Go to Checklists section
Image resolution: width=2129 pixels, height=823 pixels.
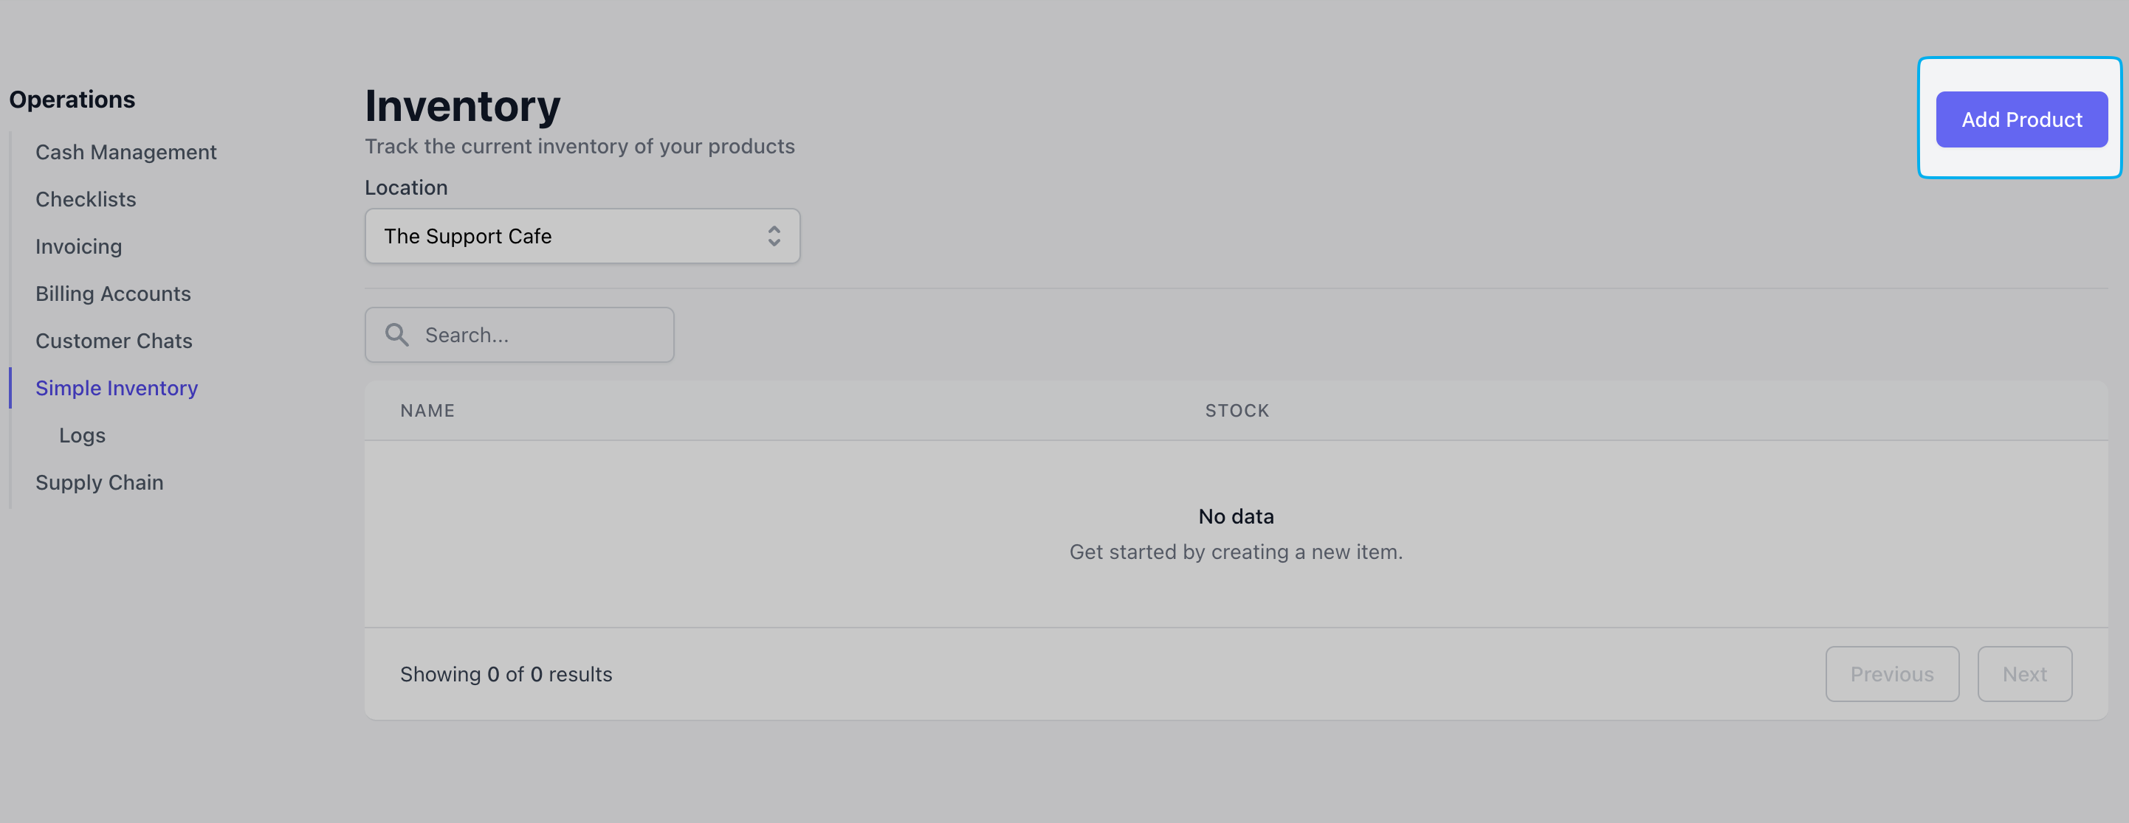point(86,199)
